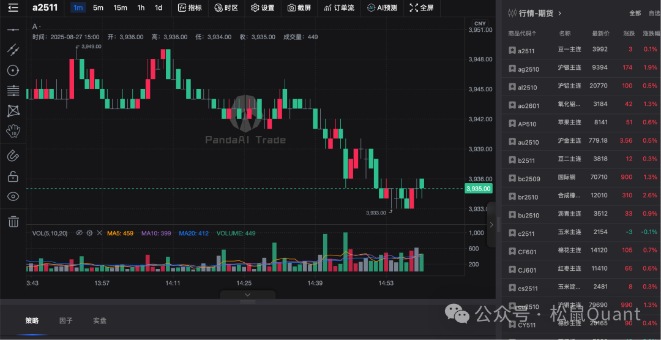This screenshot has width=661, height=340.
Task: Expand the bottom panel chevron
Action: [x=248, y=295]
